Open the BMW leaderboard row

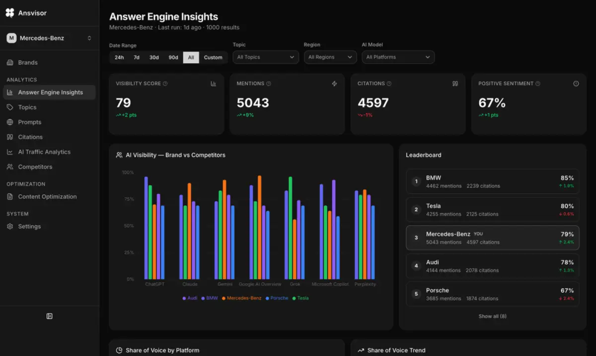(x=493, y=181)
